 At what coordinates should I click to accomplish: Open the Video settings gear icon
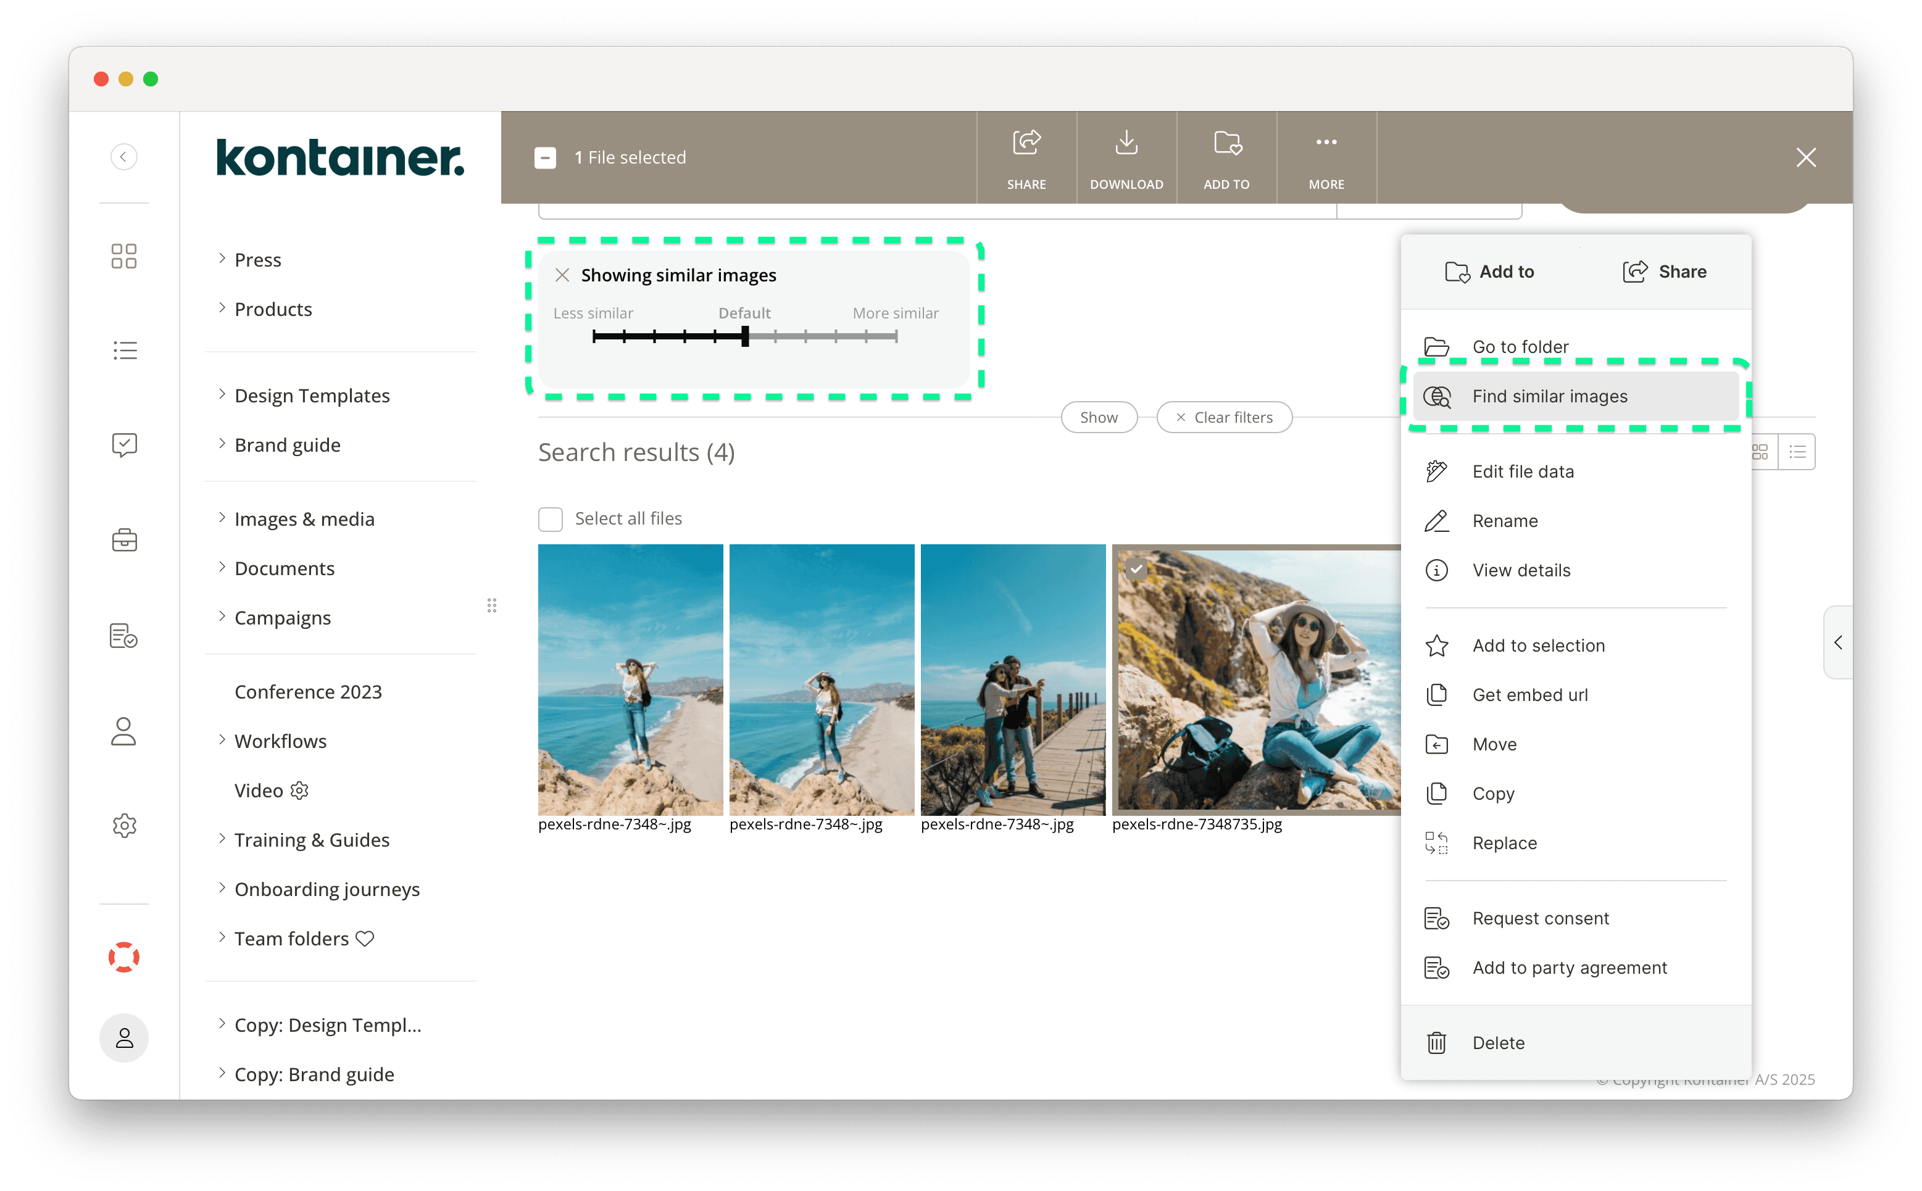[x=299, y=790]
